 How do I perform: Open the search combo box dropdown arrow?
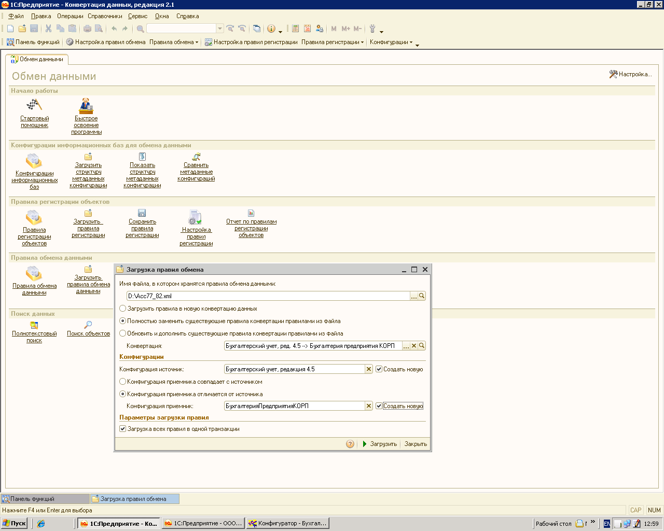(220, 29)
